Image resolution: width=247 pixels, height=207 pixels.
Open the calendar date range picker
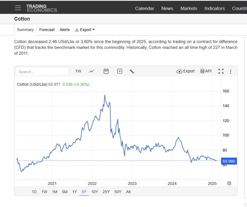[x=106, y=71]
